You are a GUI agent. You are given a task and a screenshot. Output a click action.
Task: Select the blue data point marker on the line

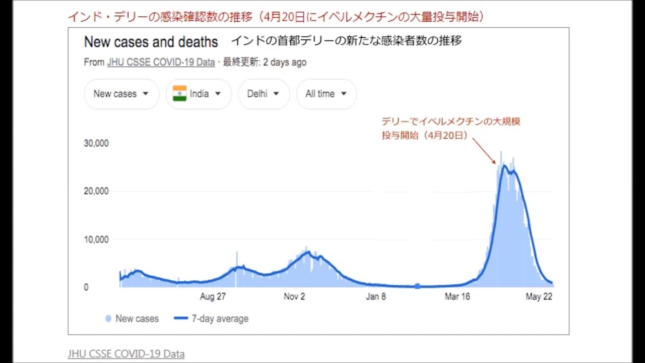417,286
